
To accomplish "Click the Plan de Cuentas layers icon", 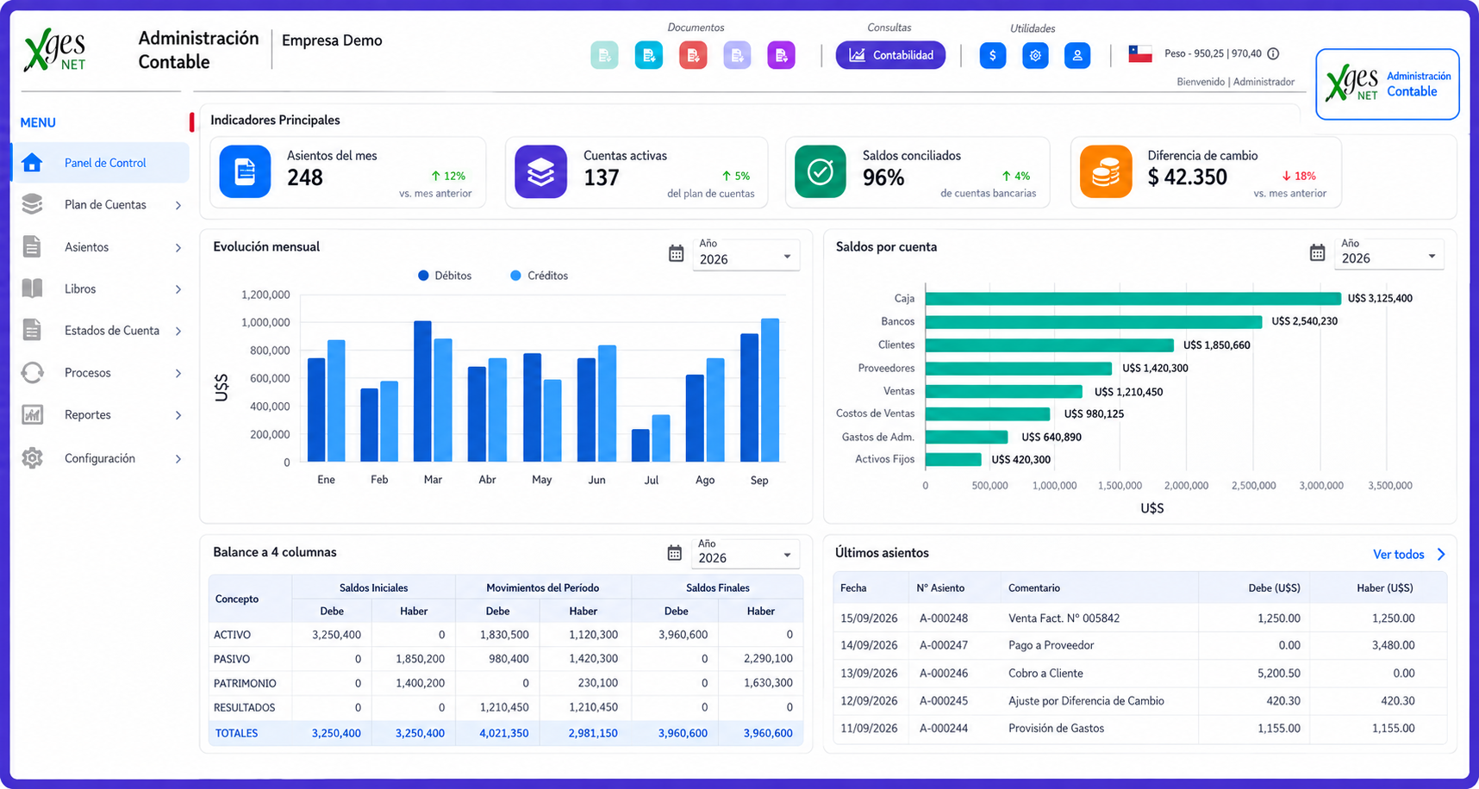I will tap(32, 204).
